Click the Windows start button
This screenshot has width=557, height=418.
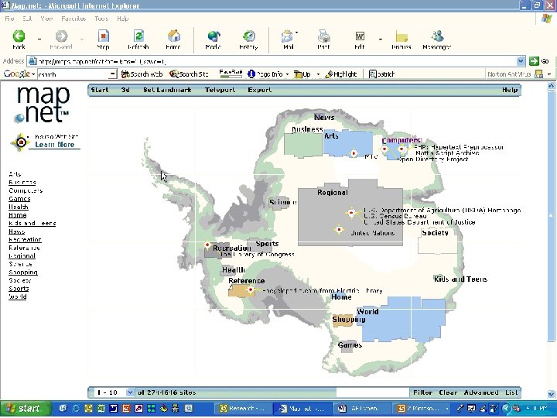point(26,409)
